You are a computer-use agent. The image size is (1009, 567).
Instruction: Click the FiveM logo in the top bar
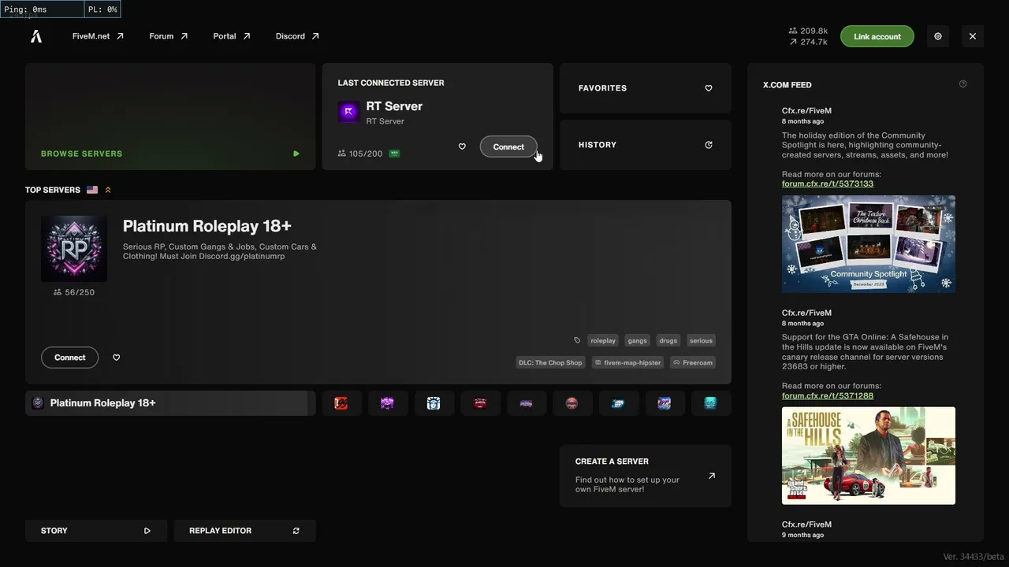(36, 36)
